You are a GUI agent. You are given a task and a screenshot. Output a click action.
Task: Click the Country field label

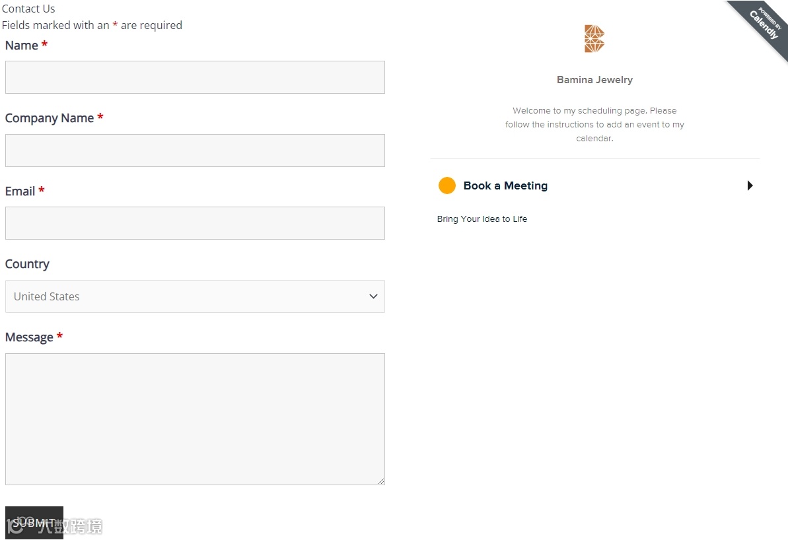point(27,264)
